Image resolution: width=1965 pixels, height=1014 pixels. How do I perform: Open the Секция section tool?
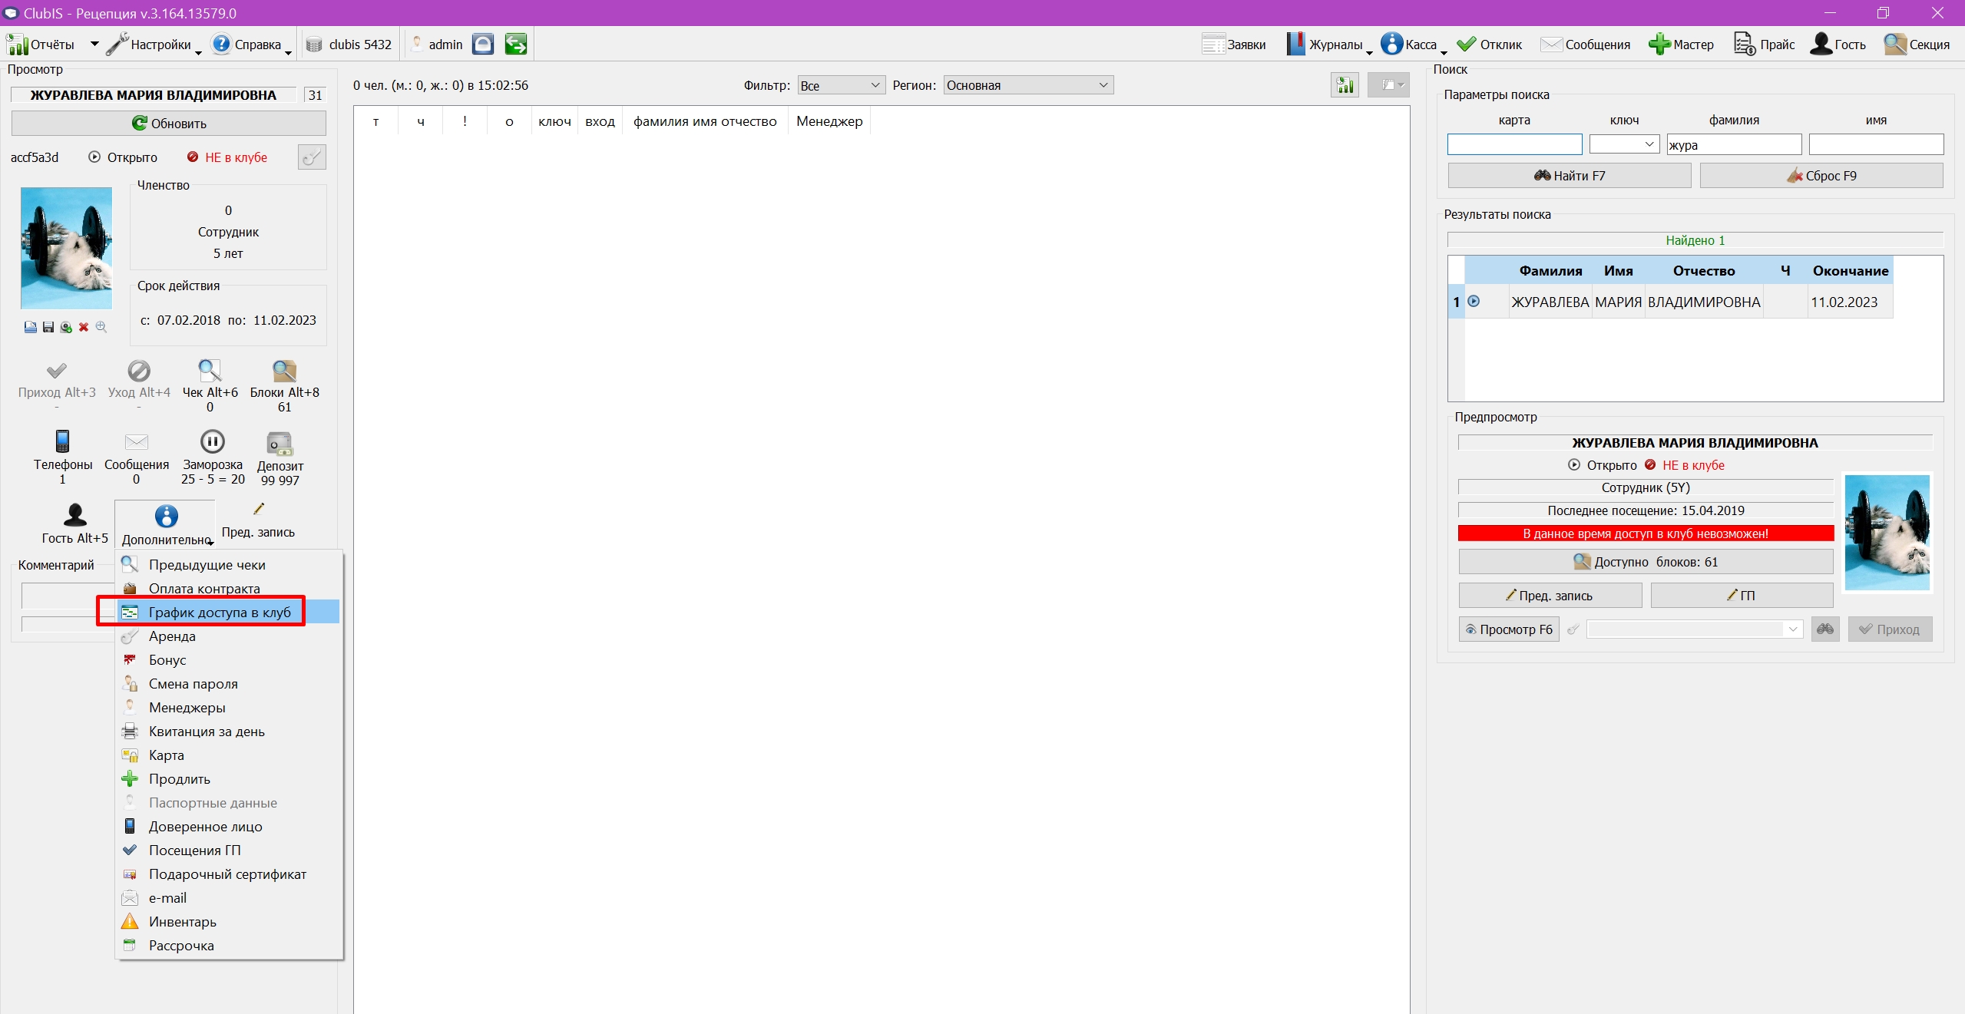(x=1917, y=45)
